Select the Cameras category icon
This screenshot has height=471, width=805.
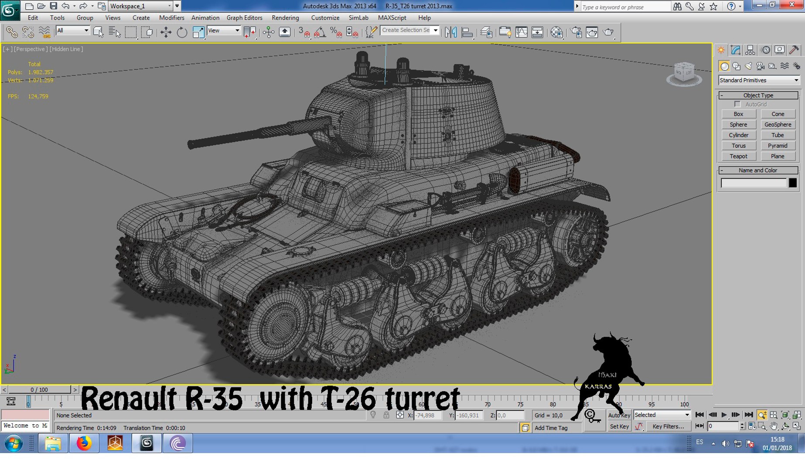pos(761,66)
